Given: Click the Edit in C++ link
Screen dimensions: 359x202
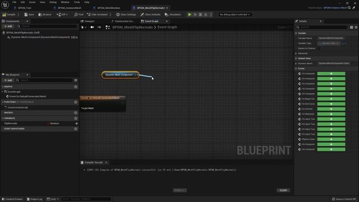Looking at the screenshot, I should tap(75, 37).
